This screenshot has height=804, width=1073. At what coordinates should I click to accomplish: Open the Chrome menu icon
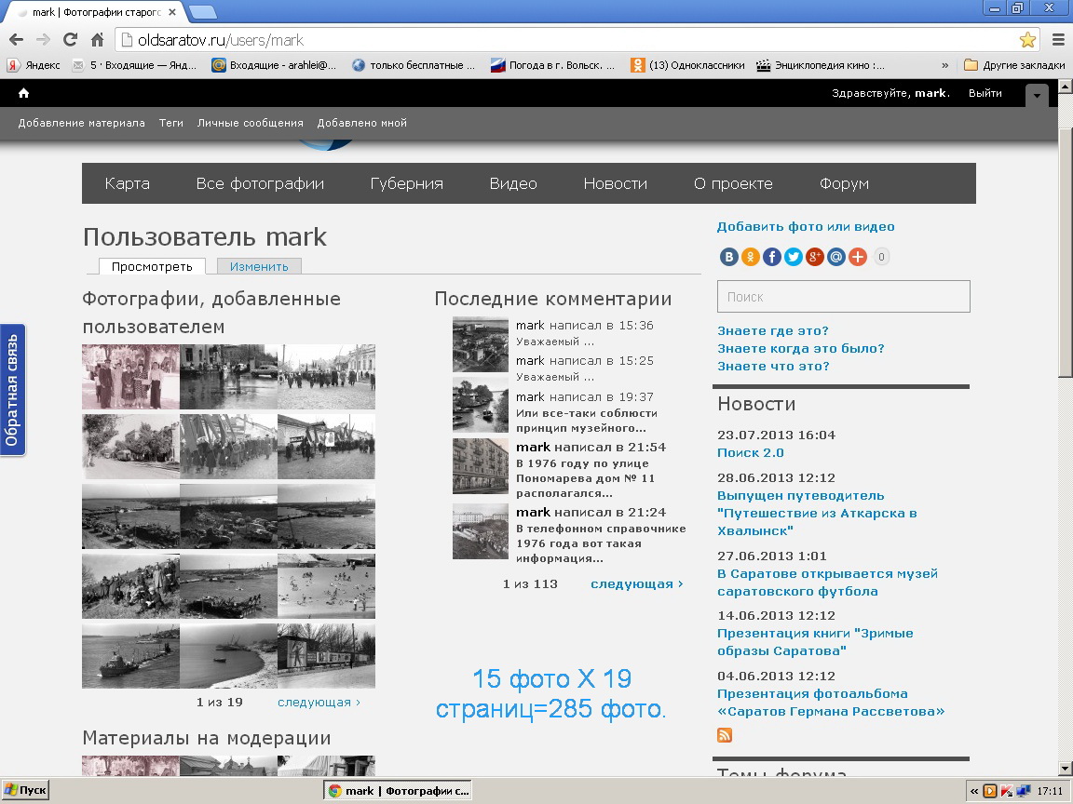pos(1058,40)
